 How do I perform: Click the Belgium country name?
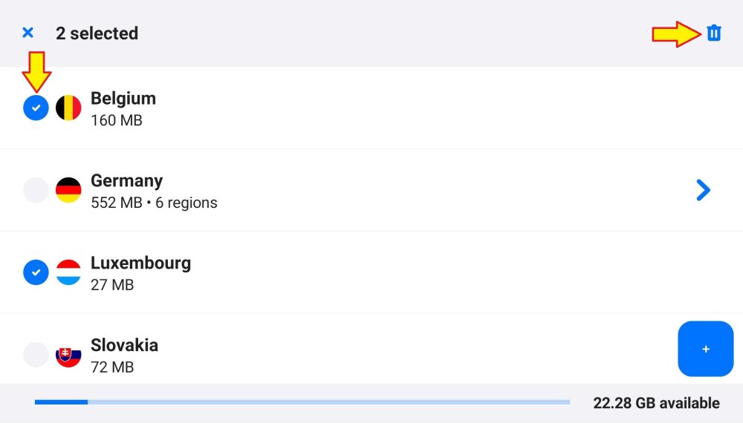click(123, 99)
